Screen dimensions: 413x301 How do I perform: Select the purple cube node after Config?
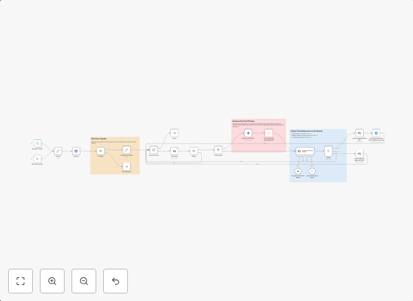[x=76, y=151]
